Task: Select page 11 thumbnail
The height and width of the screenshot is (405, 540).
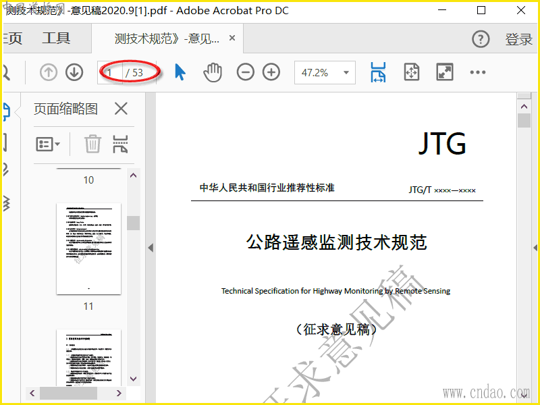Action: pos(88,248)
